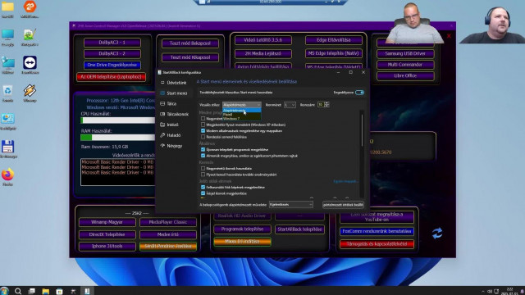Click the Winamp Magyar button

pos(107,222)
